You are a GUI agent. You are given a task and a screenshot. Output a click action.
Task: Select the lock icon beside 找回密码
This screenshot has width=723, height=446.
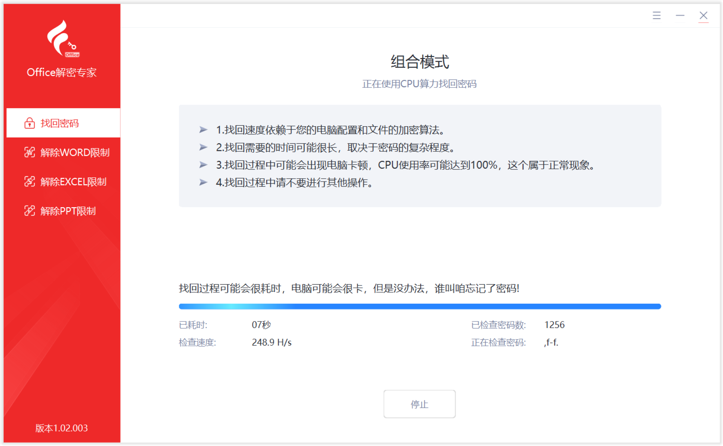click(30, 123)
